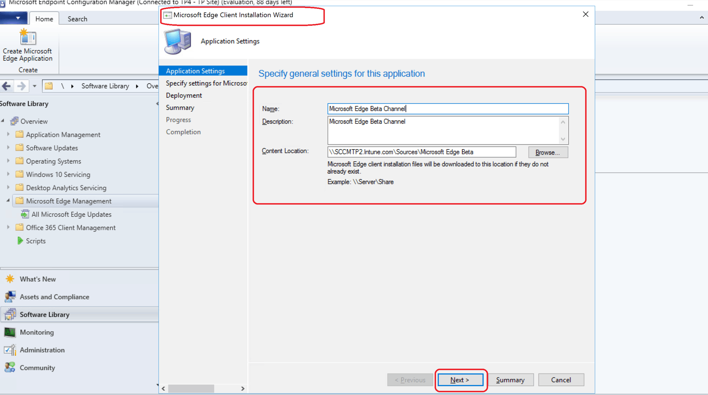Click the breadcrumb folder icon

49,86
